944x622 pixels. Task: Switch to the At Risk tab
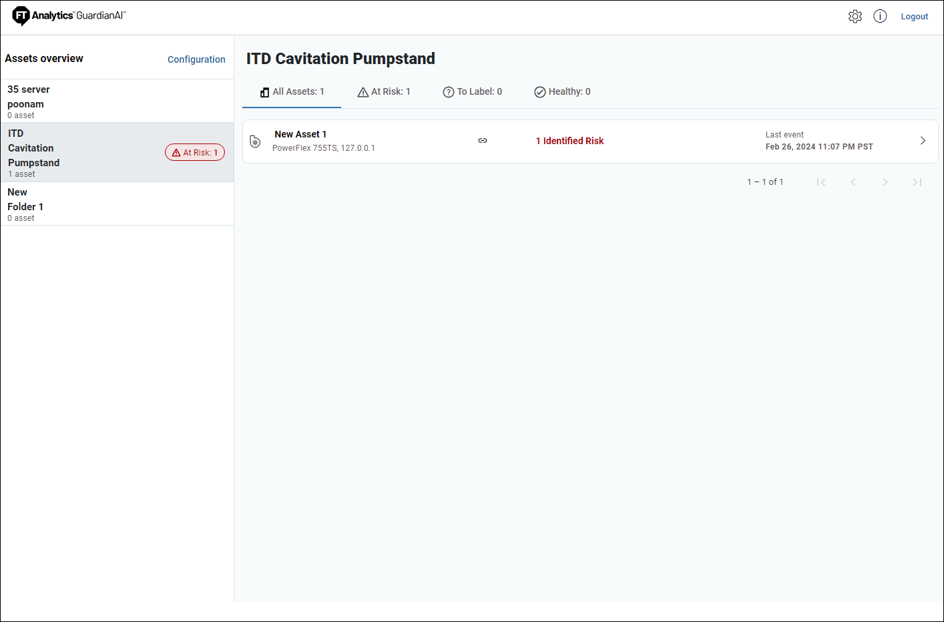pos(384,92)
